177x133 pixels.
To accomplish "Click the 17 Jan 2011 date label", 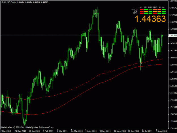I will [34, 131].
